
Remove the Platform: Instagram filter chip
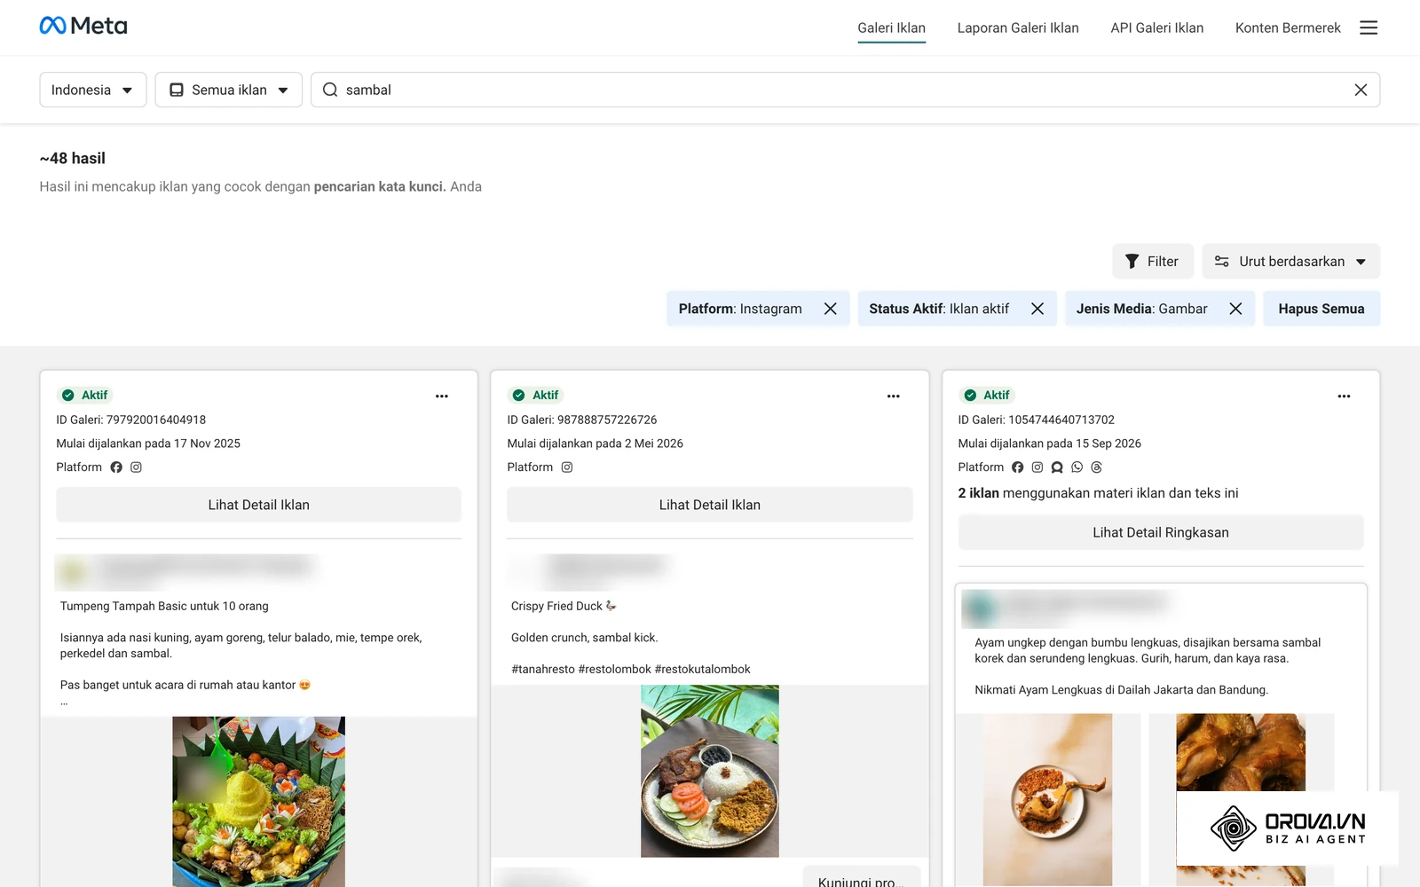click(x=830, y=309)
